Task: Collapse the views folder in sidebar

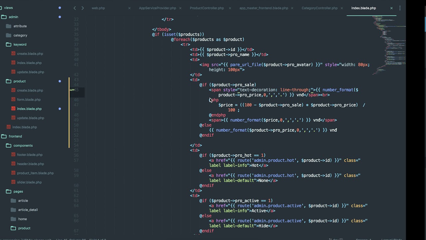Action: tap(8, 8)
